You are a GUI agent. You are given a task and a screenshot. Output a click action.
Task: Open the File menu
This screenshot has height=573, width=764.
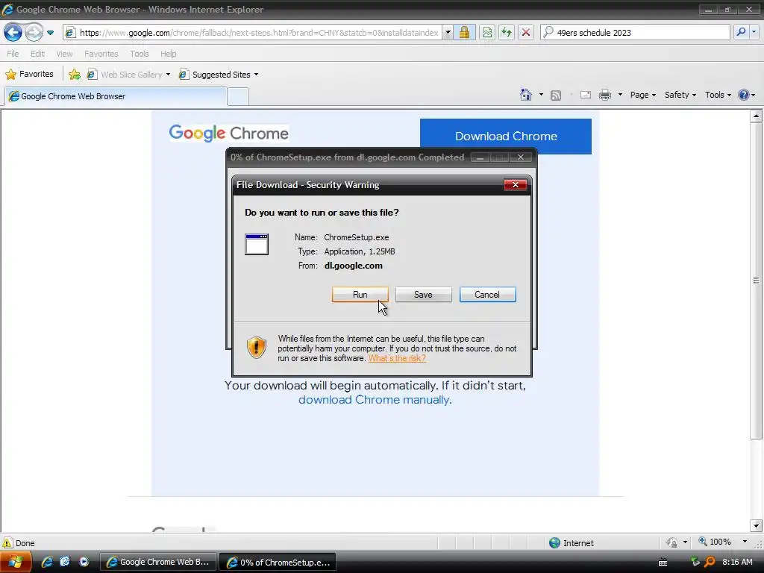(13, 54)
